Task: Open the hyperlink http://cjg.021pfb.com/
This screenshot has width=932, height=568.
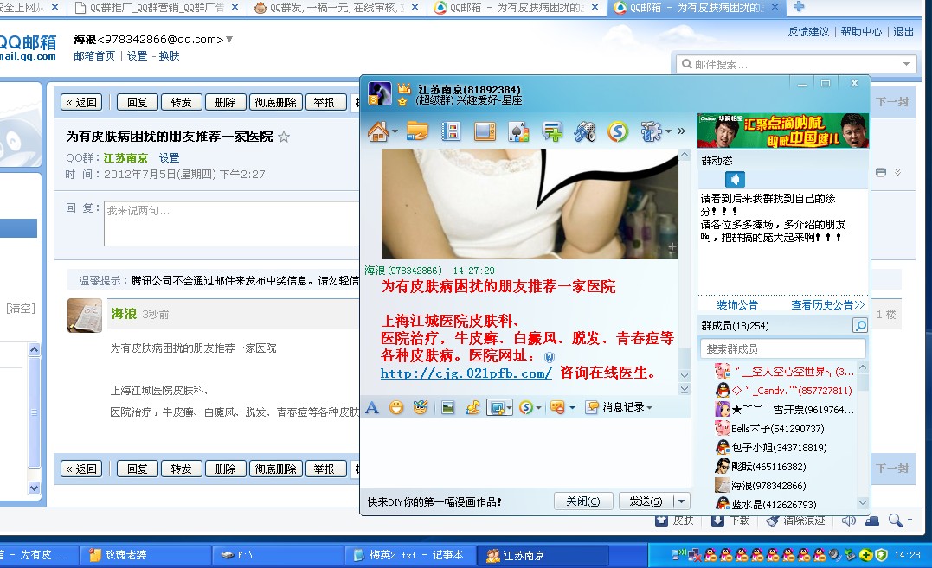Action: tap(465, 373)
